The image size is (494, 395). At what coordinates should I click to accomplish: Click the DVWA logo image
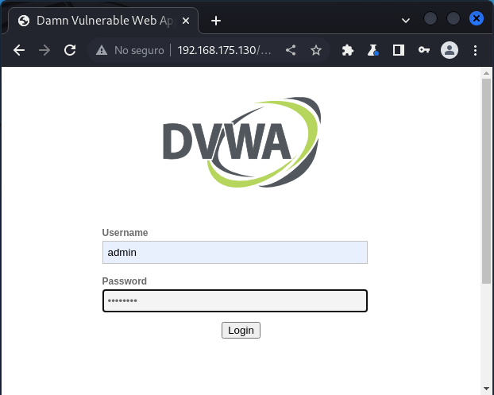pos(242,142)
